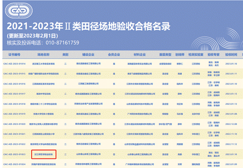Image resolution: width=243 pixels, height=168 pixels.
Task: Click the acceptance date 2023.01.09
Action: [231, 164]
